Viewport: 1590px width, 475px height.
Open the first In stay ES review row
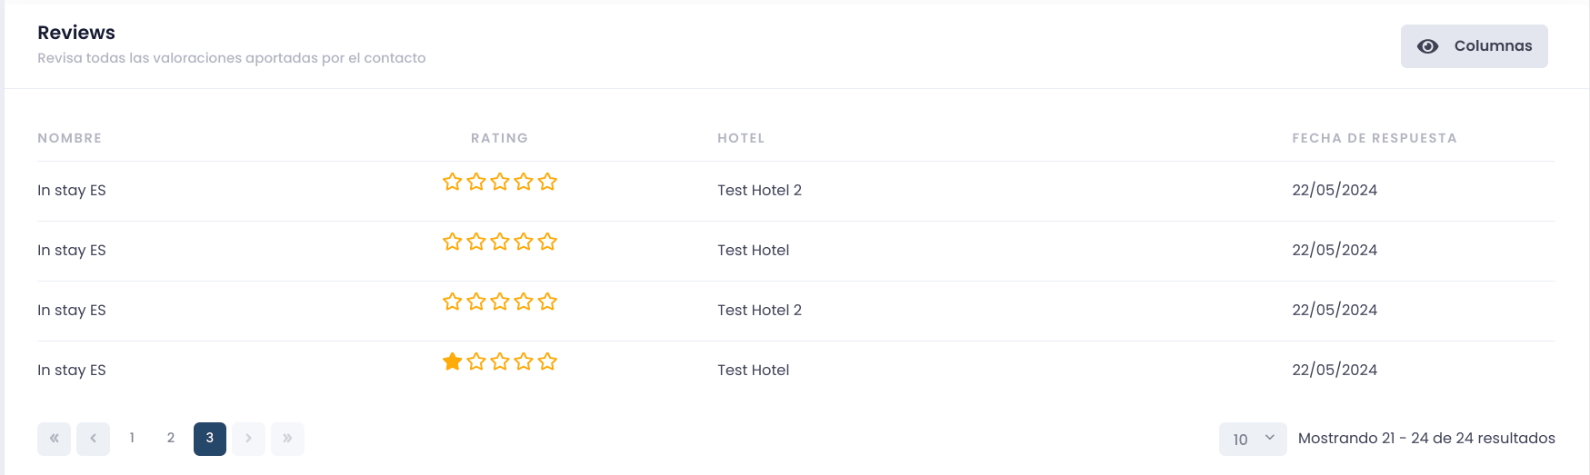pyautogui.click(x=796, y=191)
